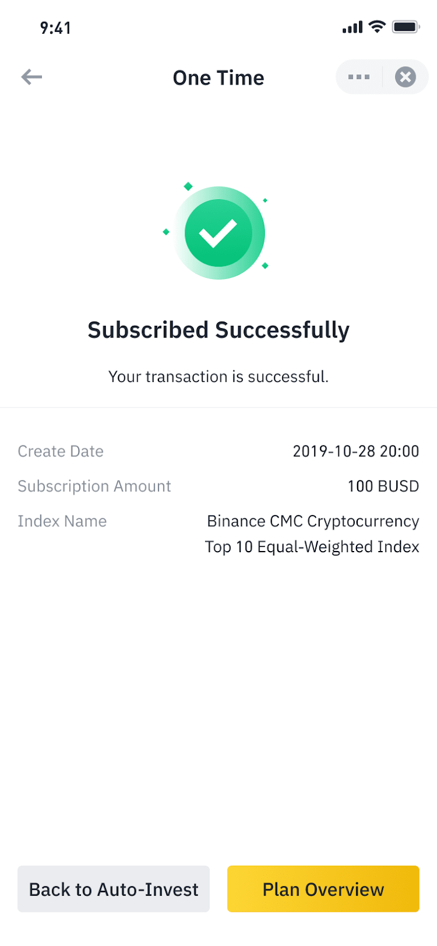437x946 pixels.
Task: Select the Create Date label
Action: click(61, 451)
